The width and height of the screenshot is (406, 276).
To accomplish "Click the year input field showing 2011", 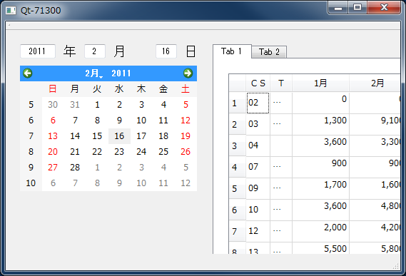I will (38, 51).
